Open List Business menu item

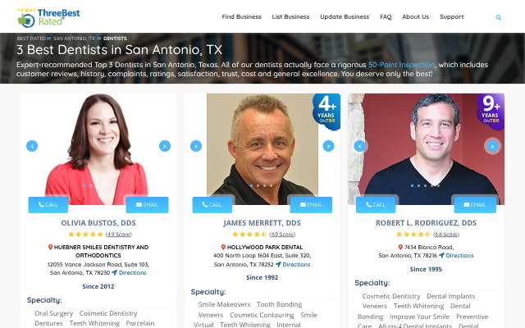coord(290,16)
